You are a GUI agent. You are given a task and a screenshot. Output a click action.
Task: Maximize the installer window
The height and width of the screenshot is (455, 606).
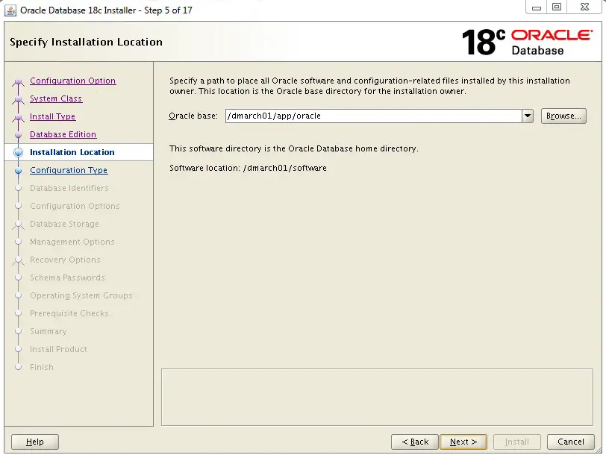coord(557,7)
